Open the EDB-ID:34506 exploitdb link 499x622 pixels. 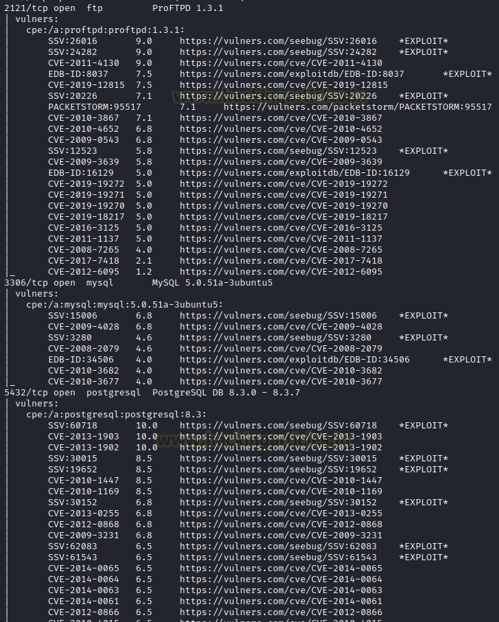[x=295, y=360]
